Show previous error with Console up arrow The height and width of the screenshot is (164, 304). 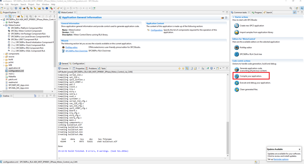click(x=183, y=68)
